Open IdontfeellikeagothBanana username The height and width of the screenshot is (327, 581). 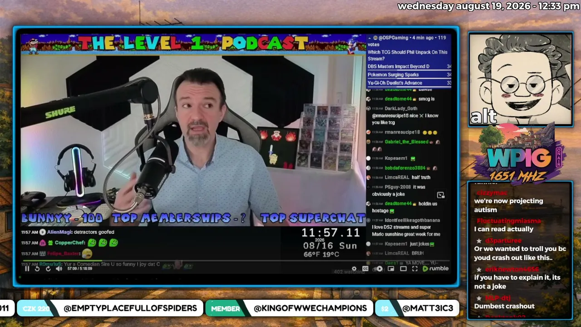[x=412, y=220]
